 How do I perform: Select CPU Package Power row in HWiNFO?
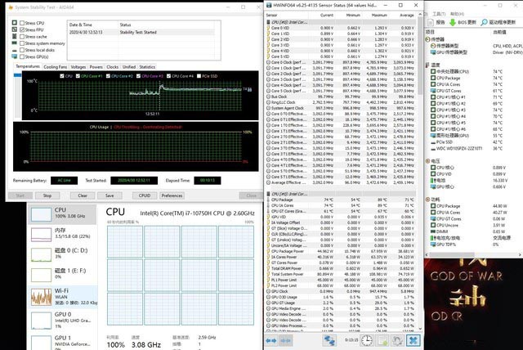coord(340,251)
